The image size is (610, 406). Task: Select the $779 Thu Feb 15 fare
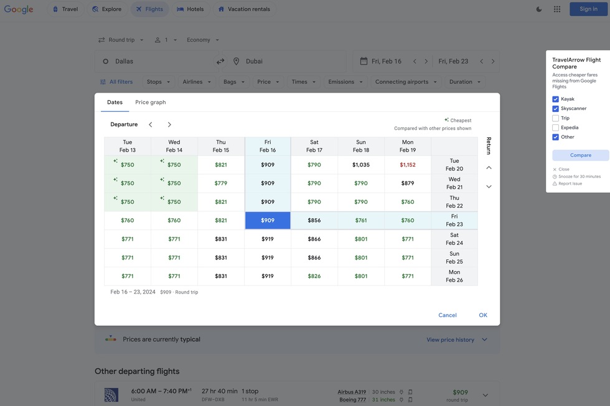(221, 183)
